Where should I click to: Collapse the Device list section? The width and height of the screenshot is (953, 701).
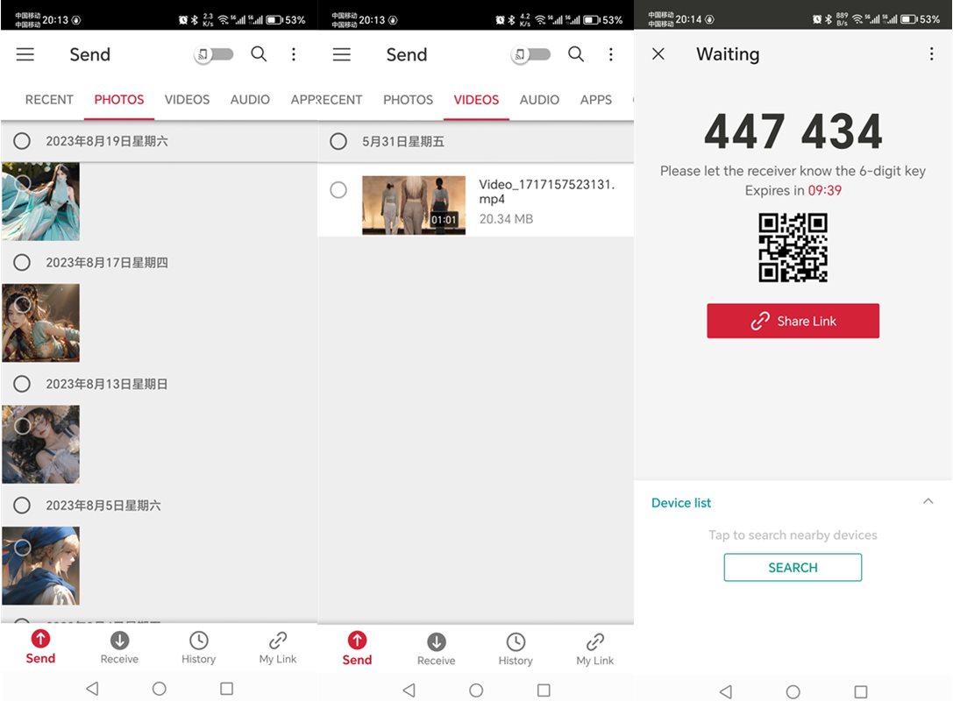pos(928,502)
